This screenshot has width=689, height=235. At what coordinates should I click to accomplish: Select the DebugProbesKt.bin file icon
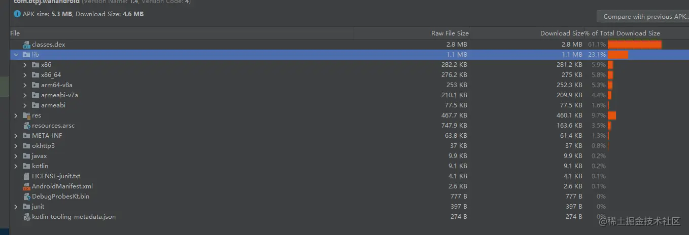point(26,197)
